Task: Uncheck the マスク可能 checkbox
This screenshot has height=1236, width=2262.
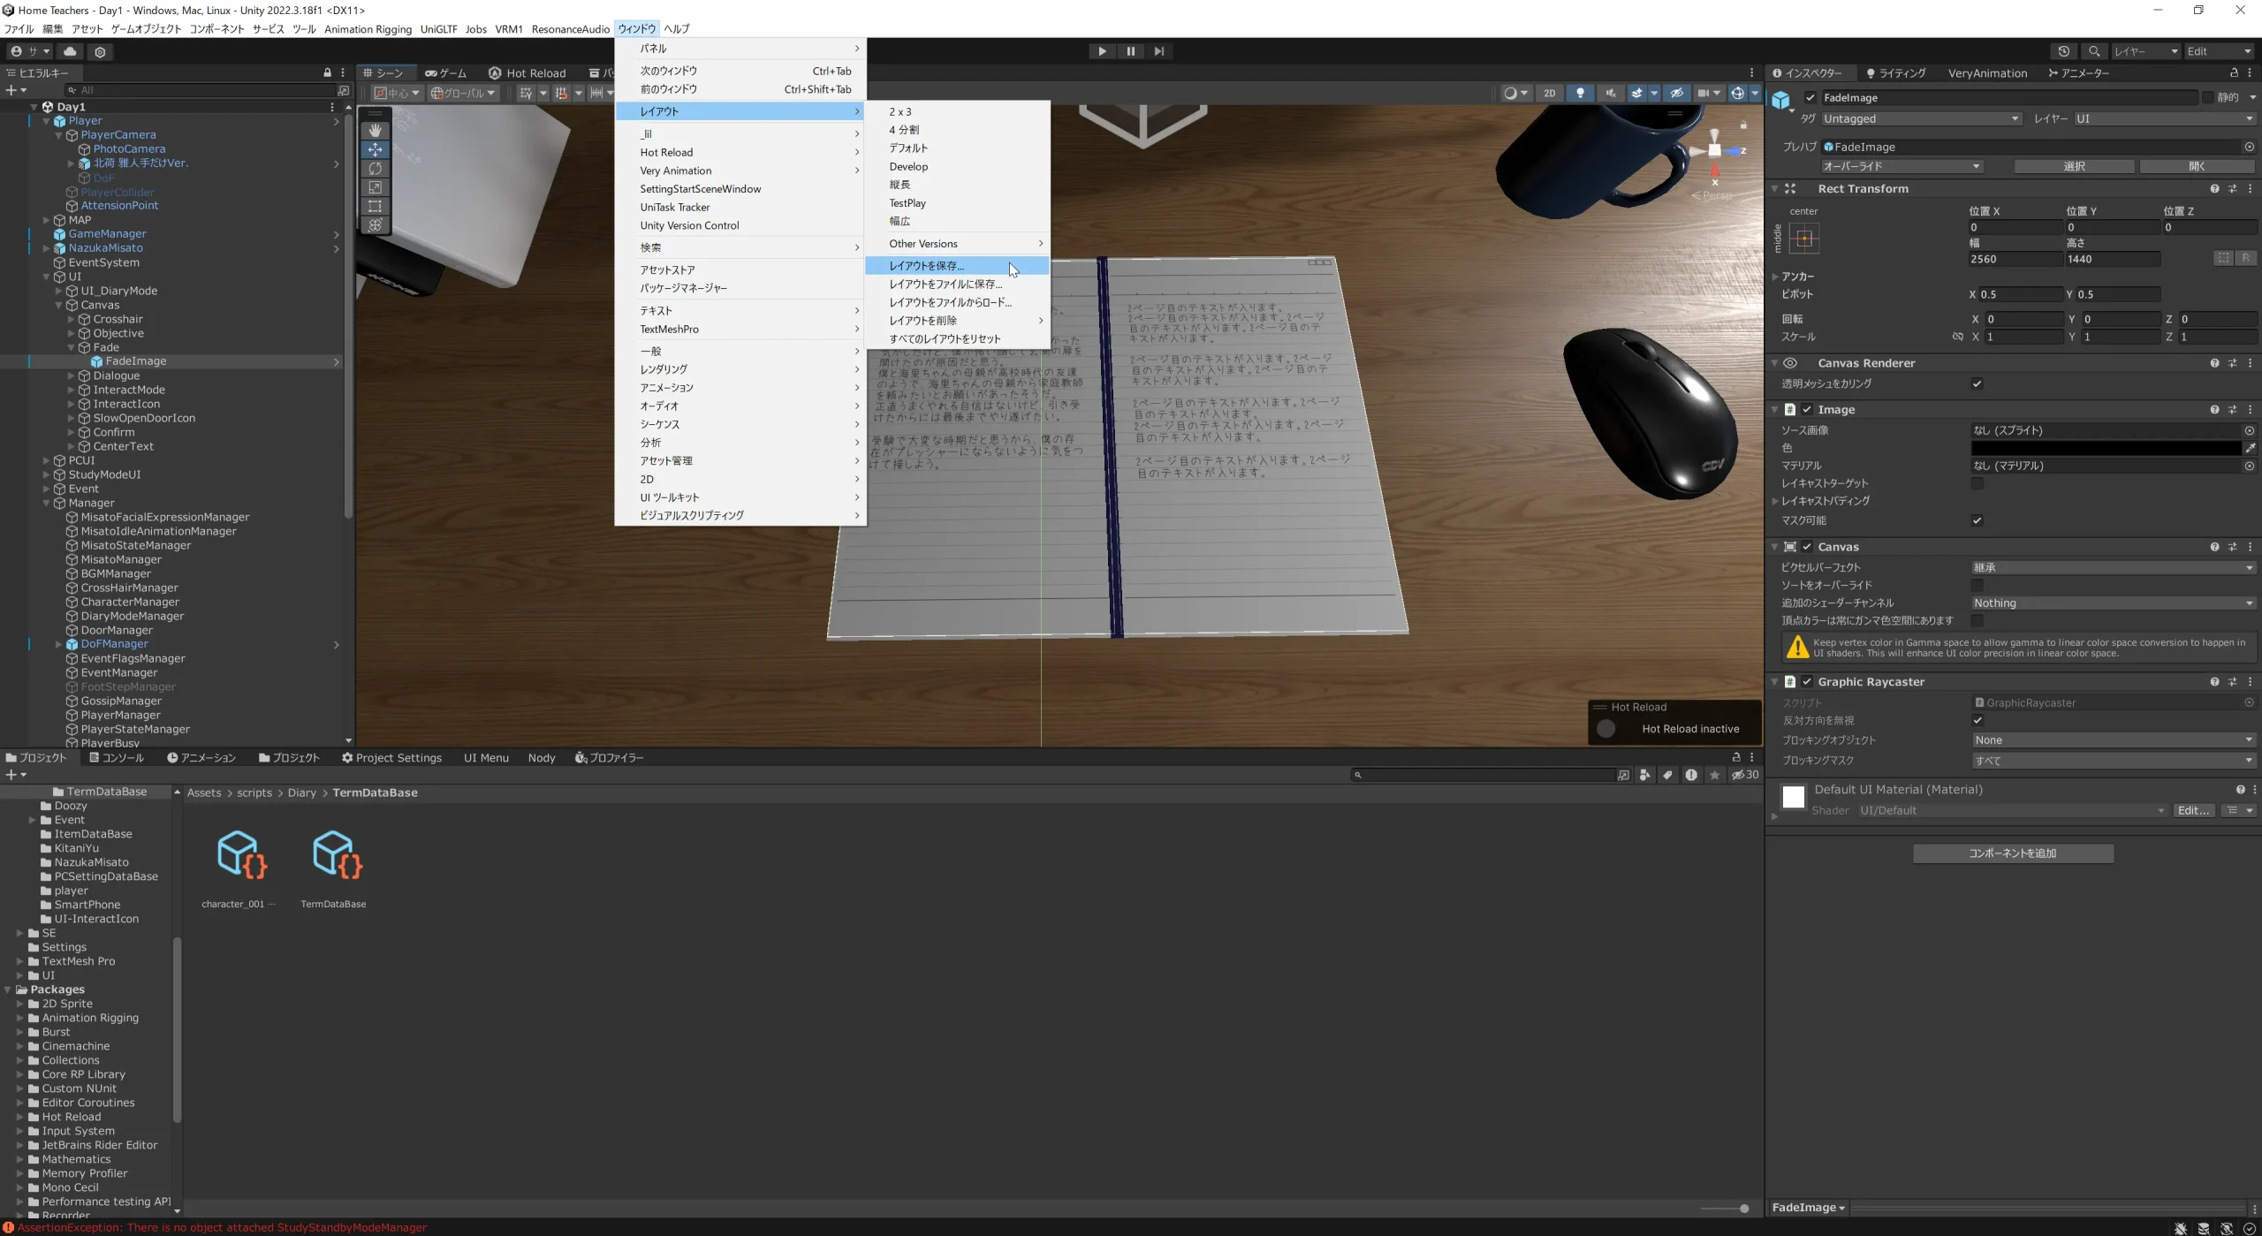Action: [1977, 520]
